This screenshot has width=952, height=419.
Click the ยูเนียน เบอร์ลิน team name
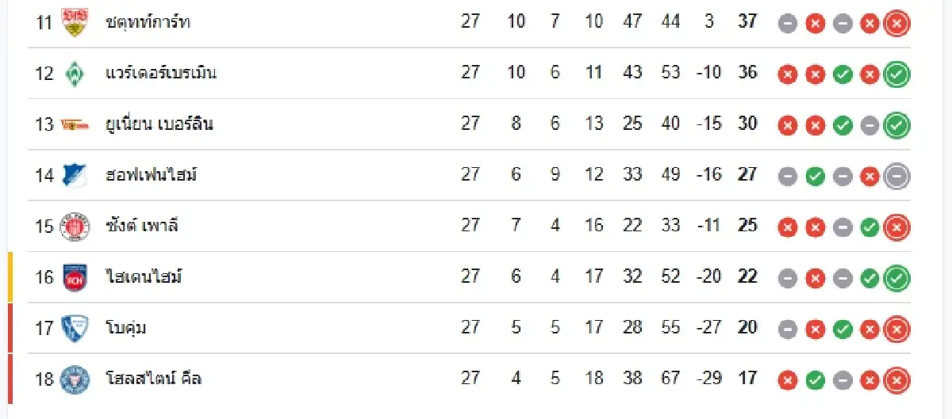pyautogui.click(x=159, y=124)
